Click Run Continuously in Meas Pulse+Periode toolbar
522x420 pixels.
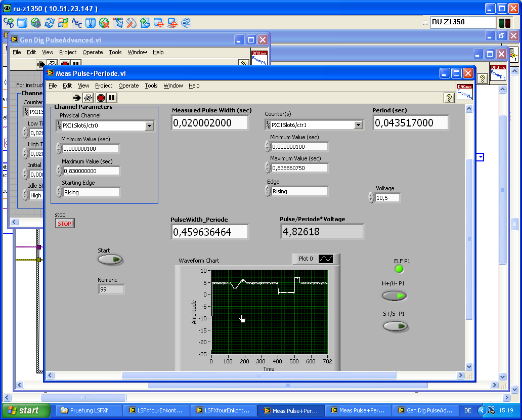point(88,98)
